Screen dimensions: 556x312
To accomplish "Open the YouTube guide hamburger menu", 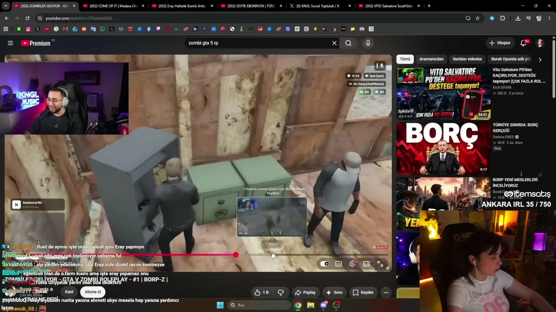I will coord(10,43).
